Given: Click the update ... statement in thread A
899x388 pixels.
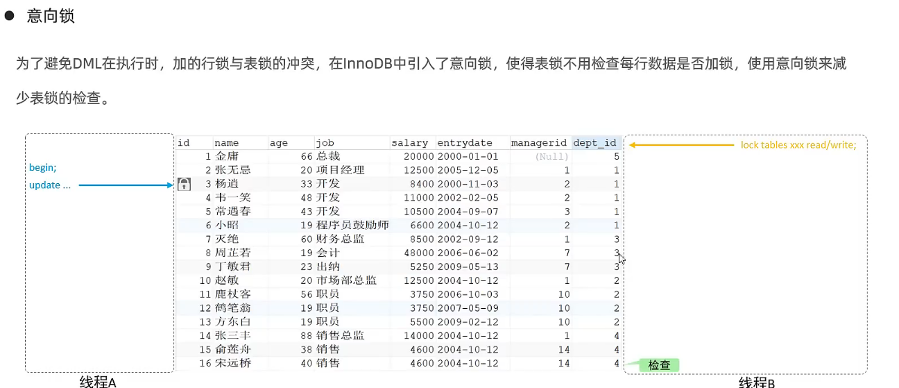Looking at the screenshot, I should (x=50, y=185).
